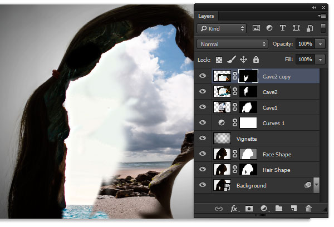This screenshot has width=334, height=227.
Task: Expand smart filters on Background layer
Action: click(x=317, y=185)
